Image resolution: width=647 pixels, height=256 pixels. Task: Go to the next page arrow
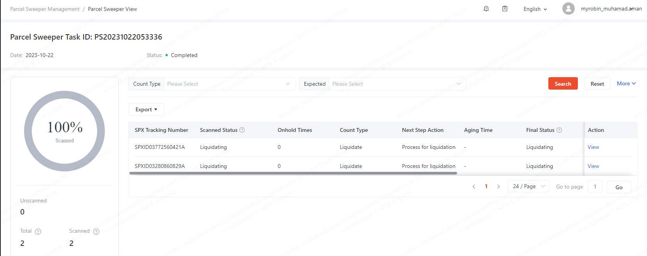(x=499, y=187)
